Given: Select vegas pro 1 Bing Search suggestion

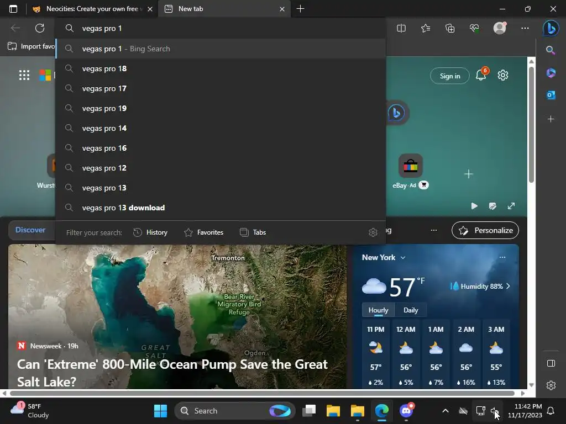Looking at the screenshot, I should pos(221,49).
